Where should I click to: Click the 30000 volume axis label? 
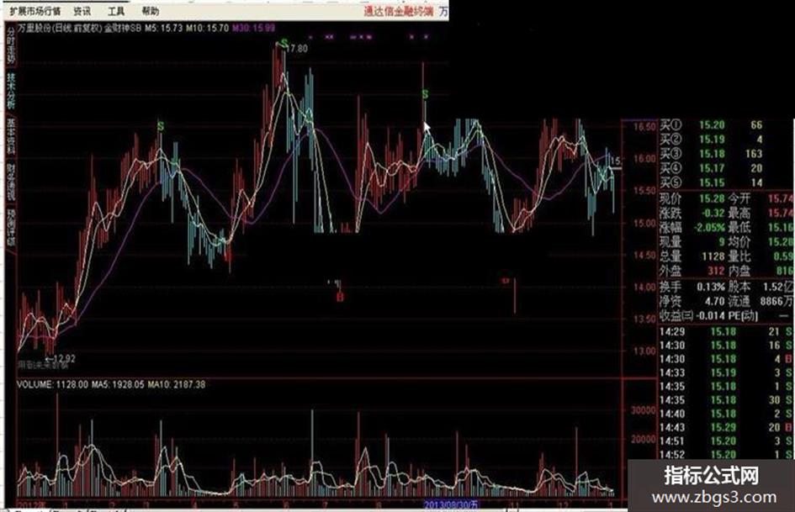pyautogui.click(x=644, y=410)
